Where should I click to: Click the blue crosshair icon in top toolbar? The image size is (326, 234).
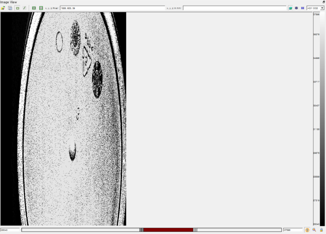pos(296,8)
